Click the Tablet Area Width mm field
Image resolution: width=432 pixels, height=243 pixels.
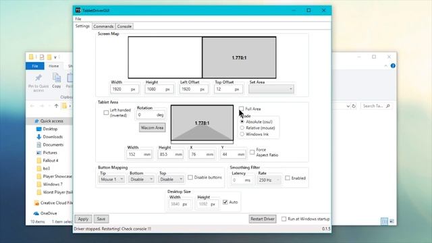point(140,155)
